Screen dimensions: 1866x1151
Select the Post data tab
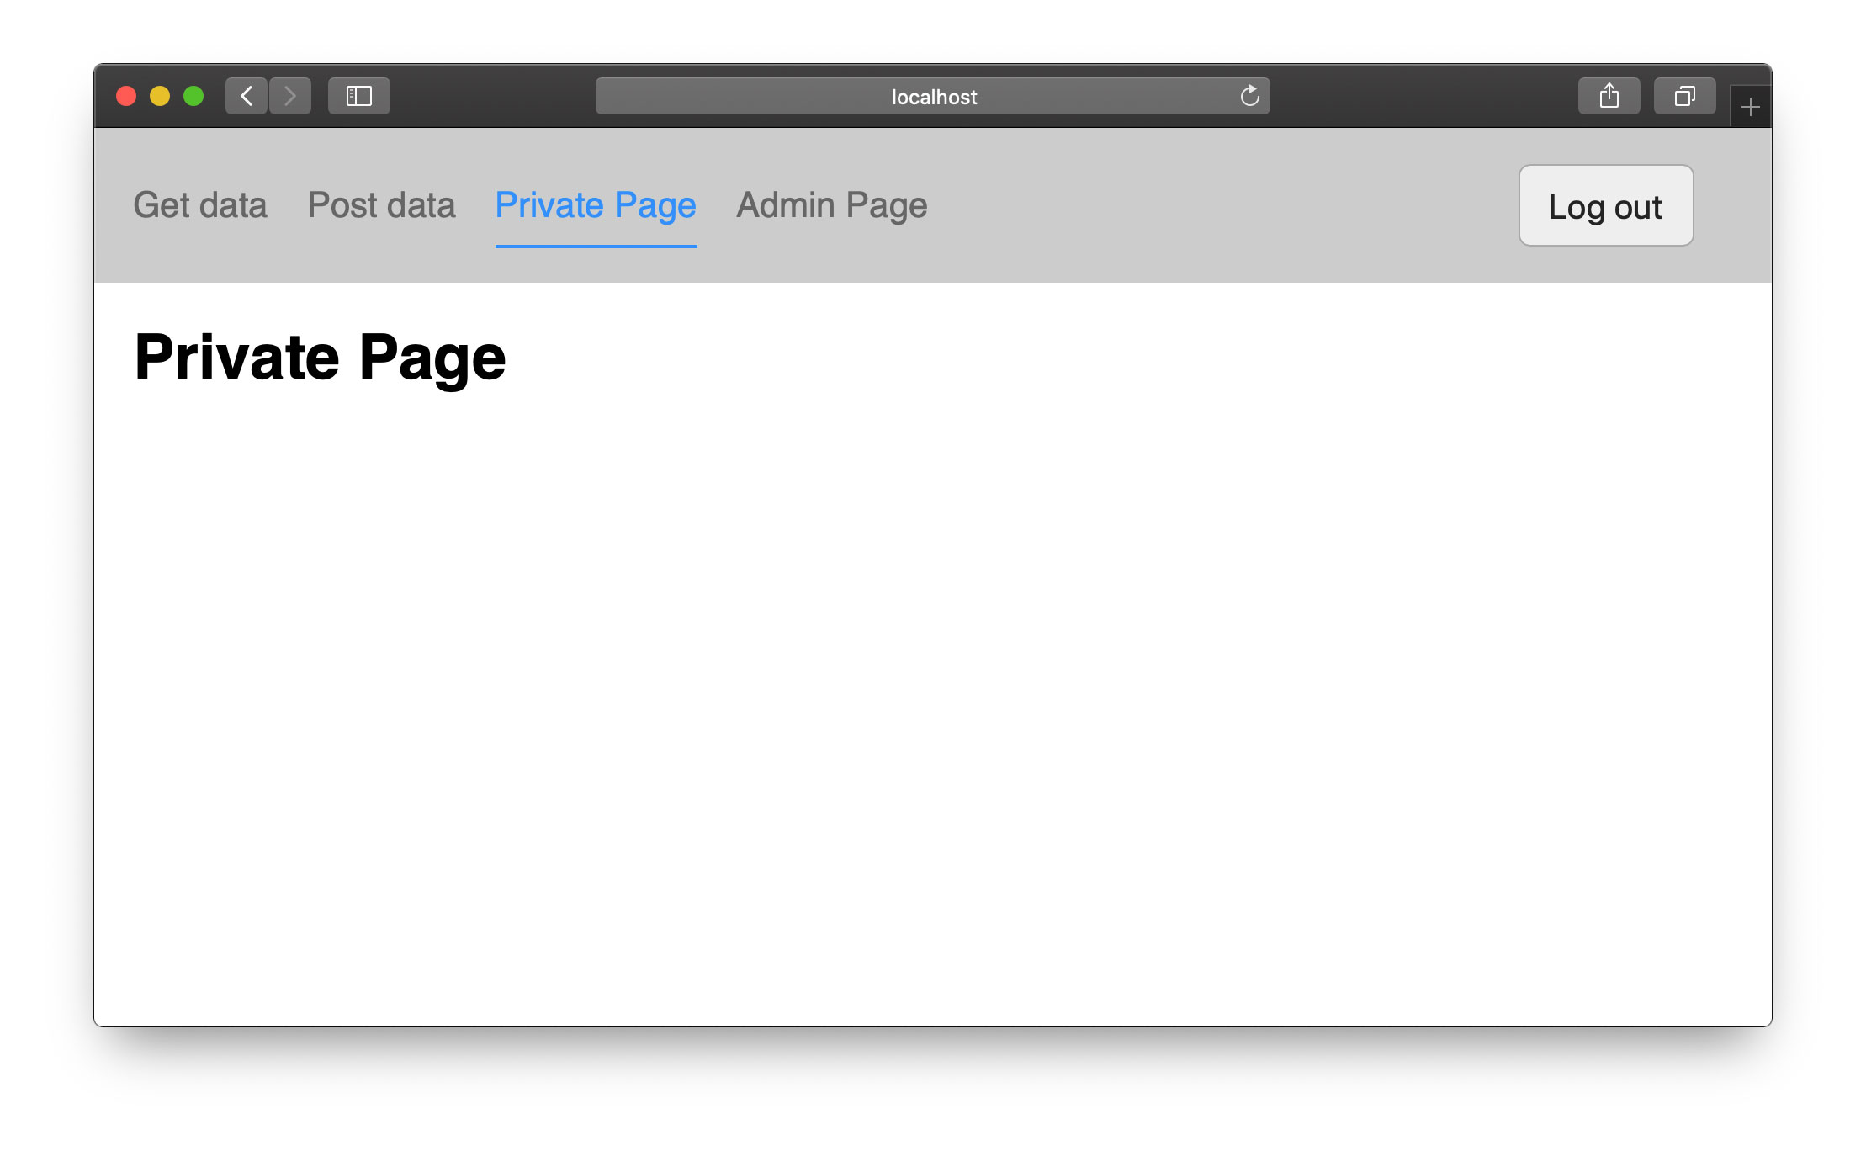pos(381,204)
